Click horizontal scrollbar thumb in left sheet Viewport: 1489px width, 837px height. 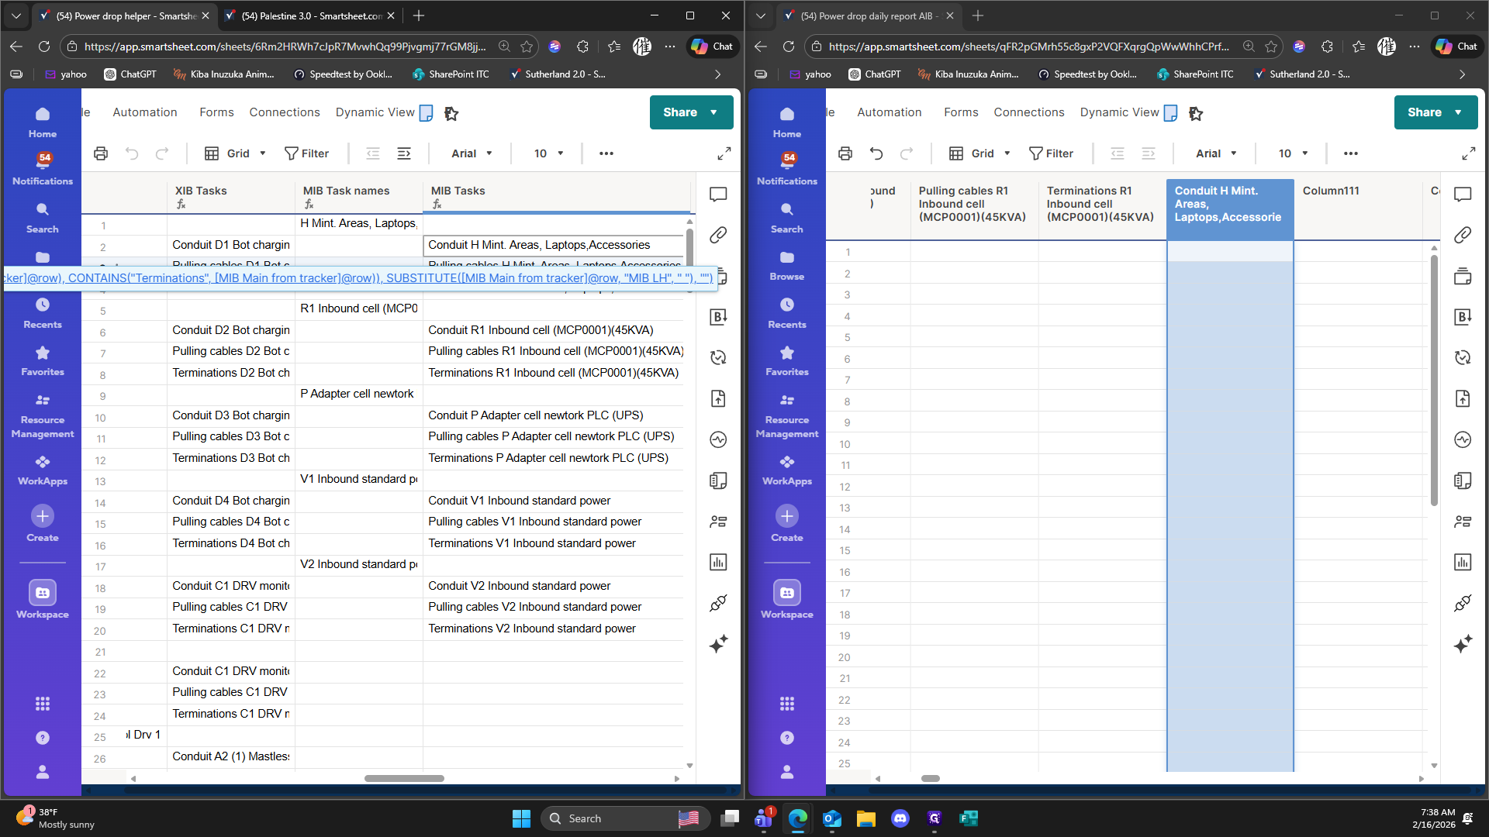[404, 778]
